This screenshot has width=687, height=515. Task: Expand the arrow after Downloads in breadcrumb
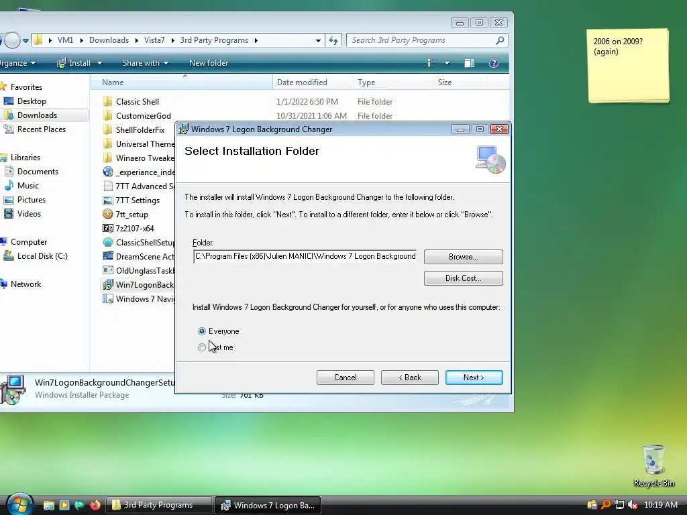[x=136, y=40]
